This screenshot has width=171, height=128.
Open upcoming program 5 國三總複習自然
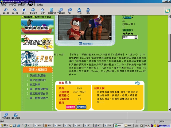(x=39, y=94)
